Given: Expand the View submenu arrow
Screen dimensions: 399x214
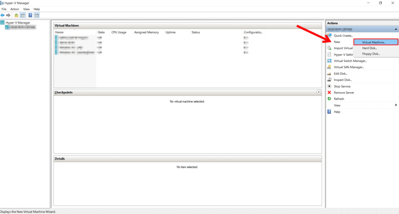Looking at the screenshot, I should [x=396, y=105].
